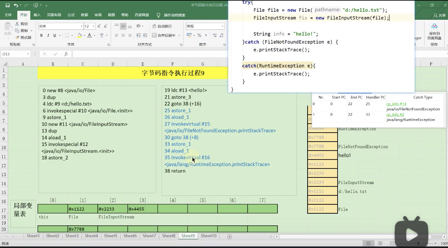Open the 对齐方式 group dialog launcher
The image size is (448, 248).
coord(181,45)
